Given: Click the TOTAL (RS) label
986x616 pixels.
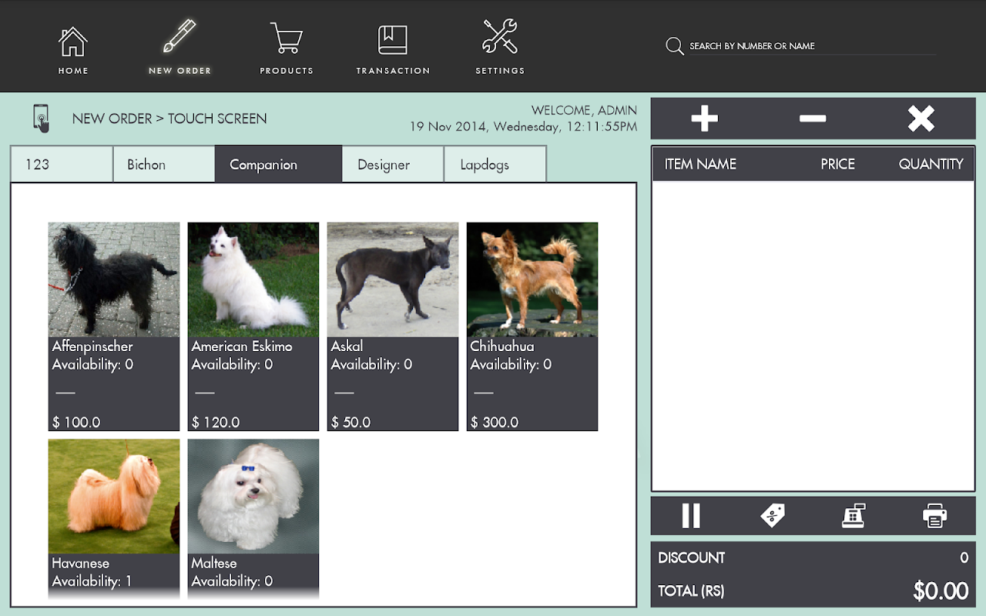Looking at the screenshot, I should [x=691, y=591].
